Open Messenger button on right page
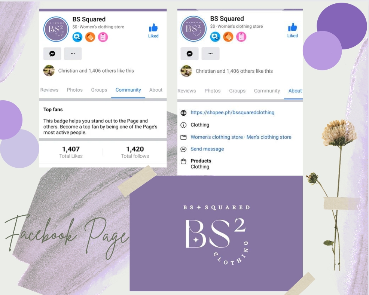 (189, 54)
